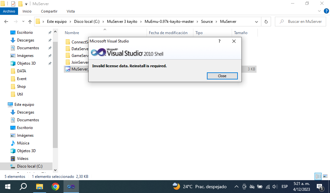Open Customize Quick Access Toolbar dropdown
Screen dimensions: 330x193
point(26,4)
